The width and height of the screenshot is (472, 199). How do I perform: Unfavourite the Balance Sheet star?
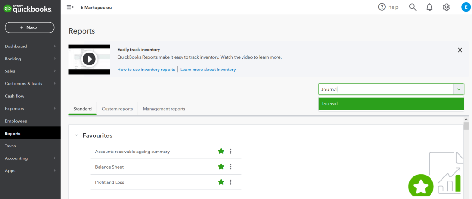click(221, 167)
